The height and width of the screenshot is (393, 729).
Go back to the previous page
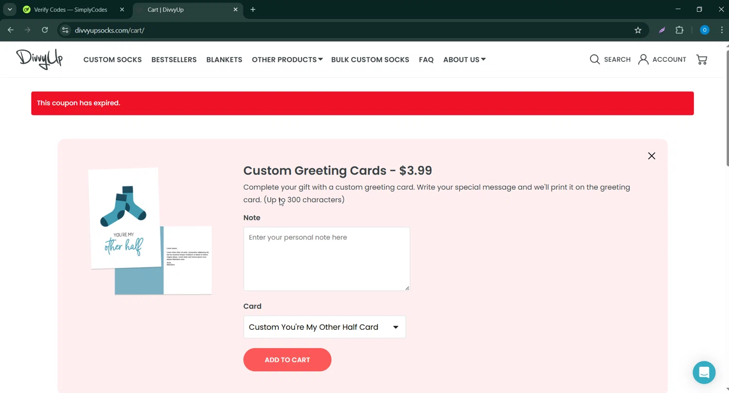coord(11,30)
